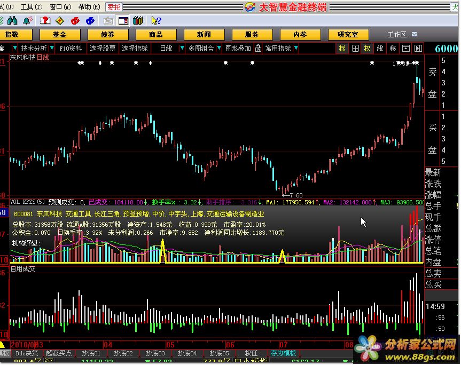Switch to the 抄底02 tab

tap(123, 353)
